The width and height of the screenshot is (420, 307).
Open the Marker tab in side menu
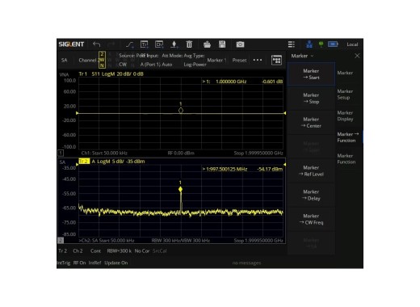point(345,73)
